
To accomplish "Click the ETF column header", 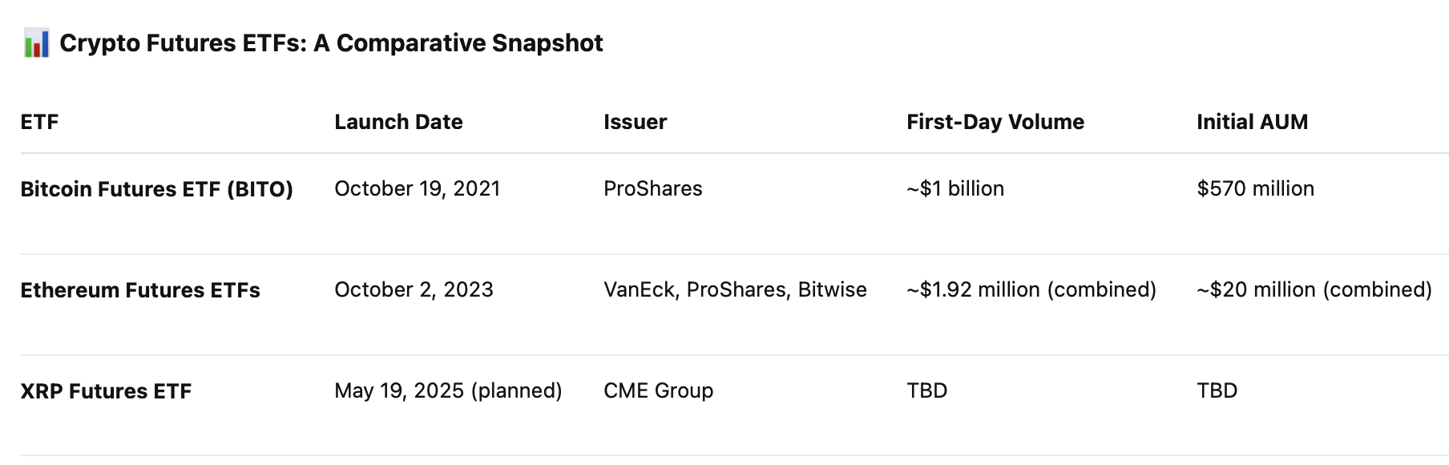I will coord(39,122).
